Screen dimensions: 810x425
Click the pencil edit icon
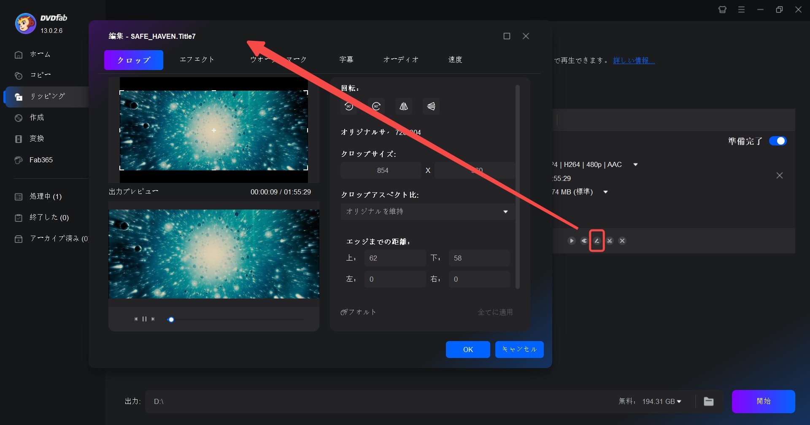597,241
